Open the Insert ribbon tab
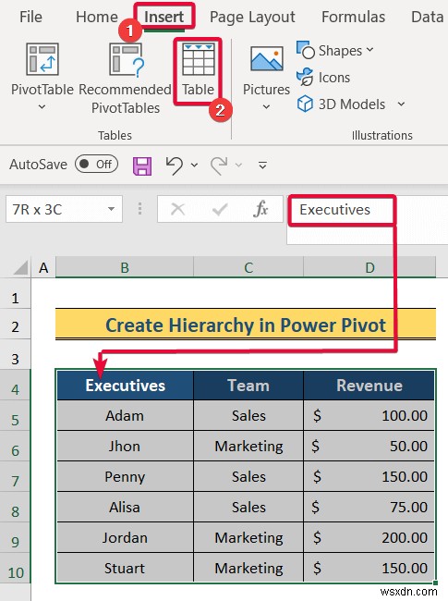The height and width of the screenshot is (601, 448). coord(163,17)
